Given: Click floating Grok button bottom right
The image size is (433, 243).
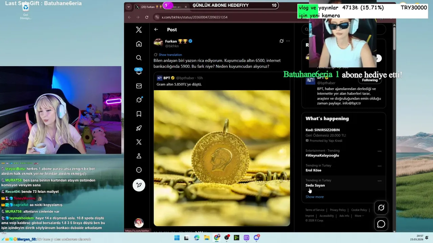Looking at the screenshot, I should 381,208.
